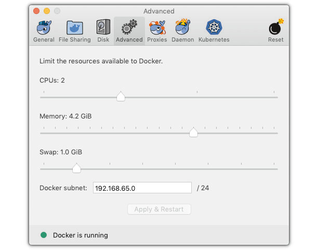Click the Docker subnet input field

pos(142,188)
